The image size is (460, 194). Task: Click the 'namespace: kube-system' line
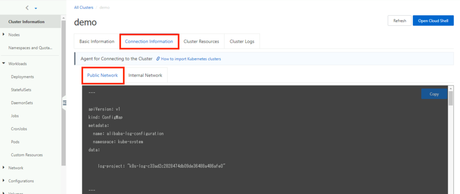pyautogui.click(x=118, y=142)
